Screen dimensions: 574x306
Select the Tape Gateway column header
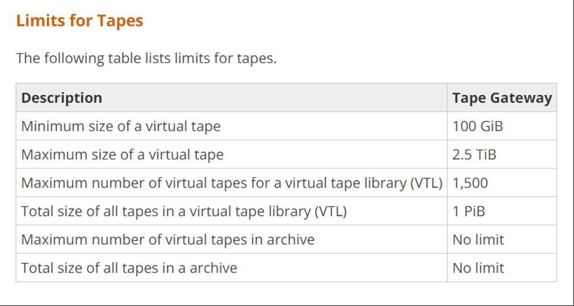pos(502,97)
